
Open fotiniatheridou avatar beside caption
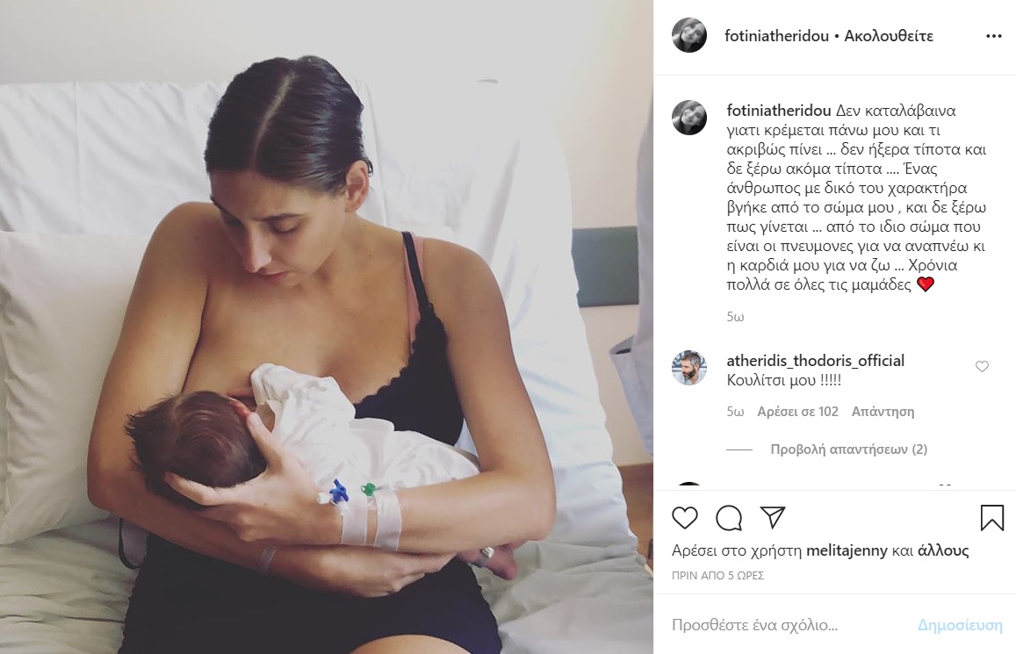689,118
